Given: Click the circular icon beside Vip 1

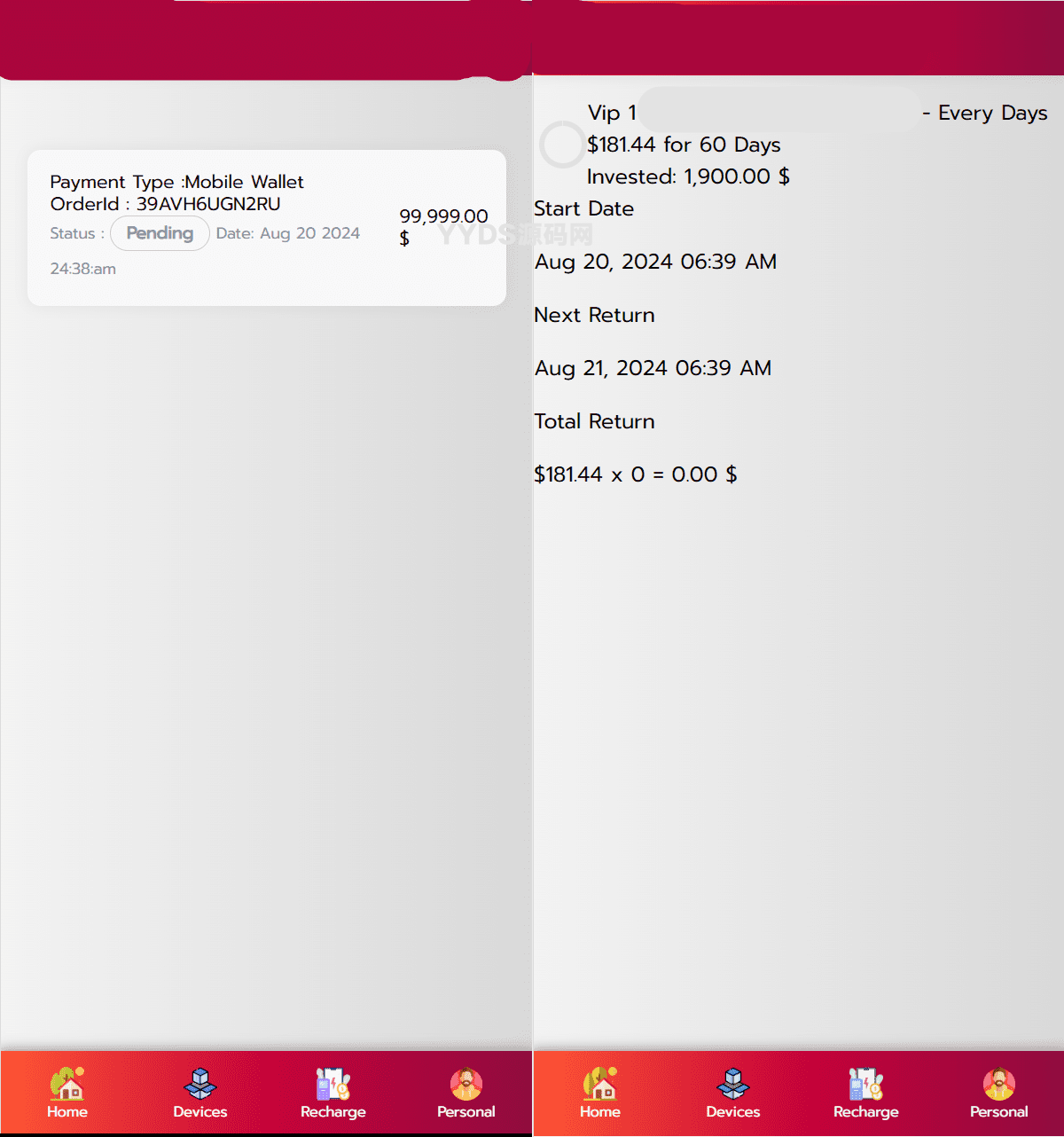Looking at the screenshot, I should (562, 145).
